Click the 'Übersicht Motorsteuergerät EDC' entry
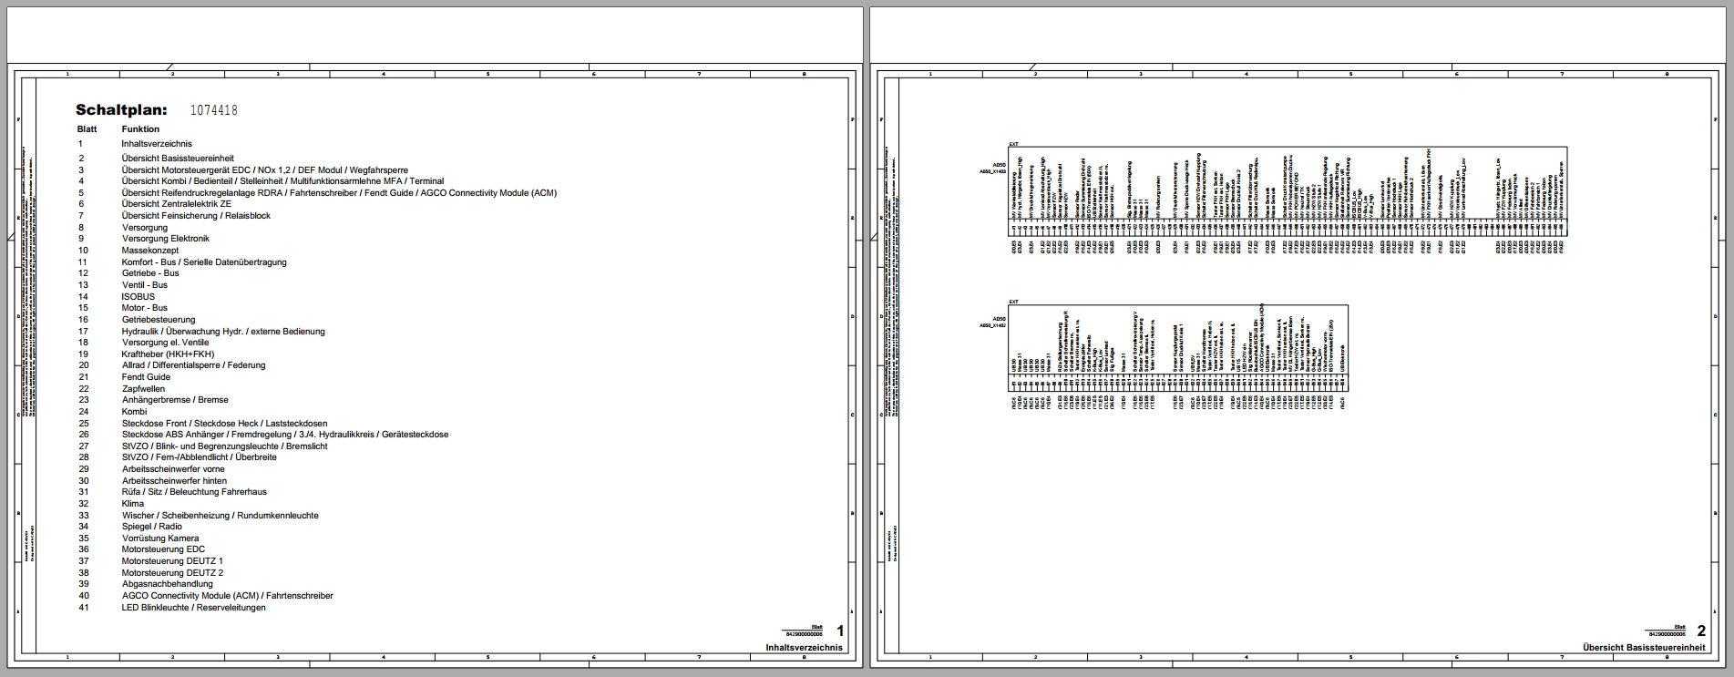1734x677 pixels. coord(265,170)
